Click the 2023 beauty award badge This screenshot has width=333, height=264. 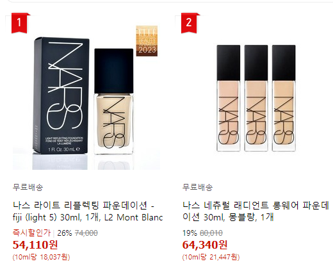(147, 41)
